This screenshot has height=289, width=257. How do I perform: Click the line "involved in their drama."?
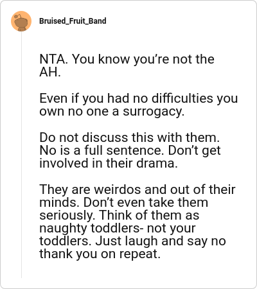point(109,163)
